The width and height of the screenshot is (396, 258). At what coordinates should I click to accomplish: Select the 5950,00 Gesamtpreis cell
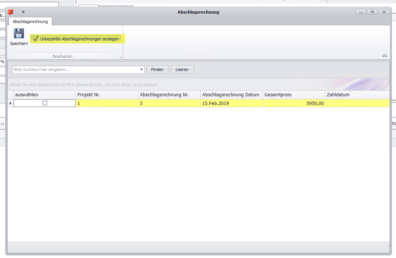(x=294, y=103)
